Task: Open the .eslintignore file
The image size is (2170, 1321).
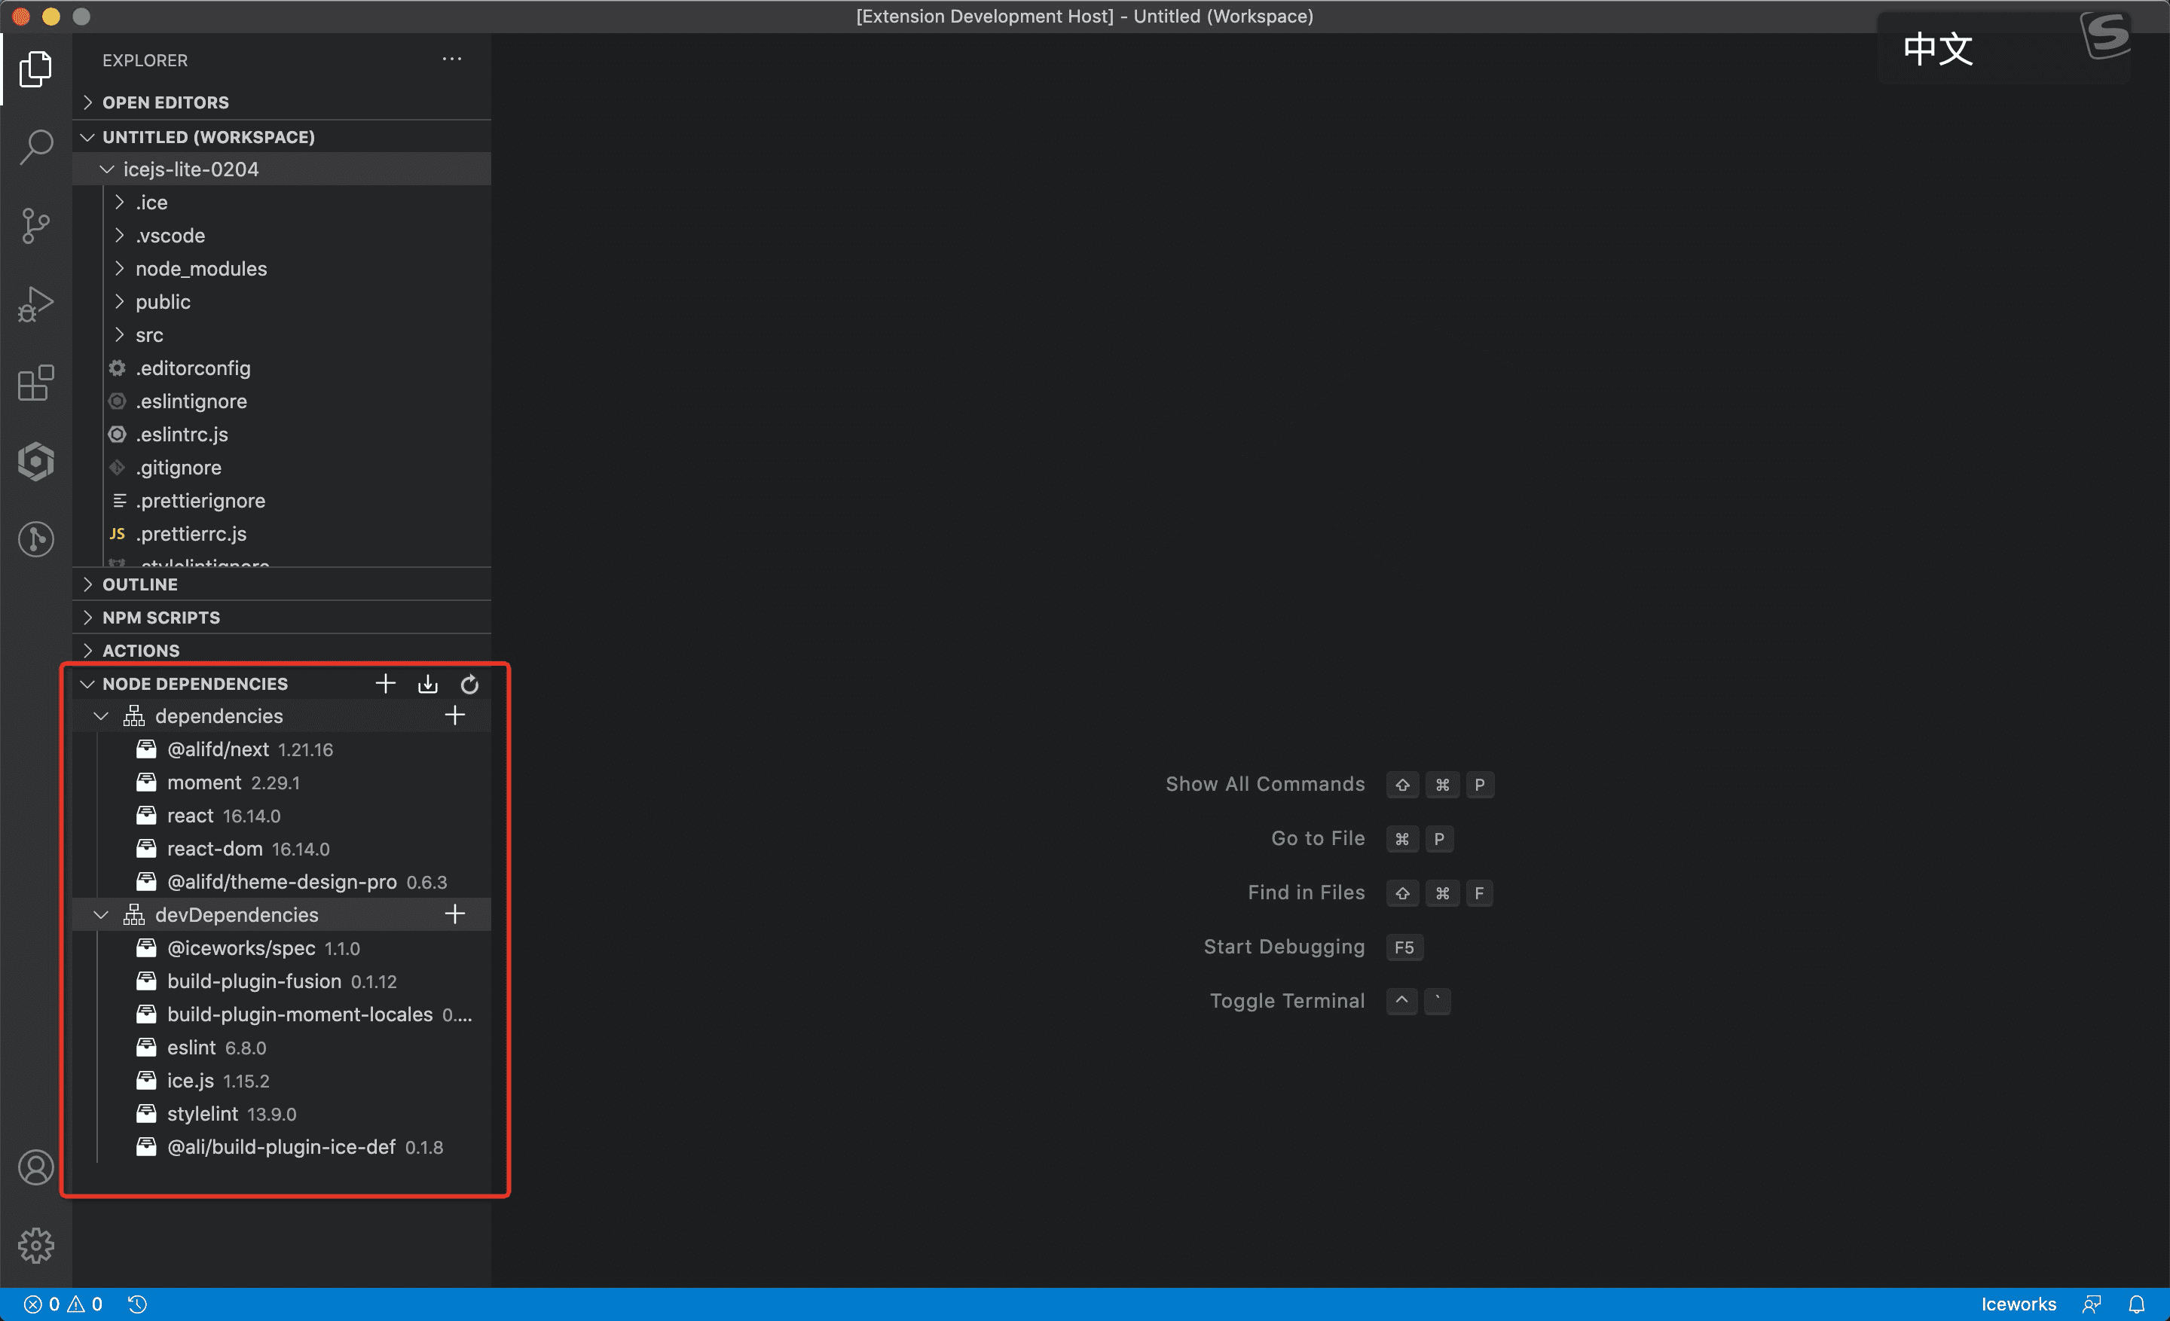Action: pyautogui.click(x=282, y=401)
